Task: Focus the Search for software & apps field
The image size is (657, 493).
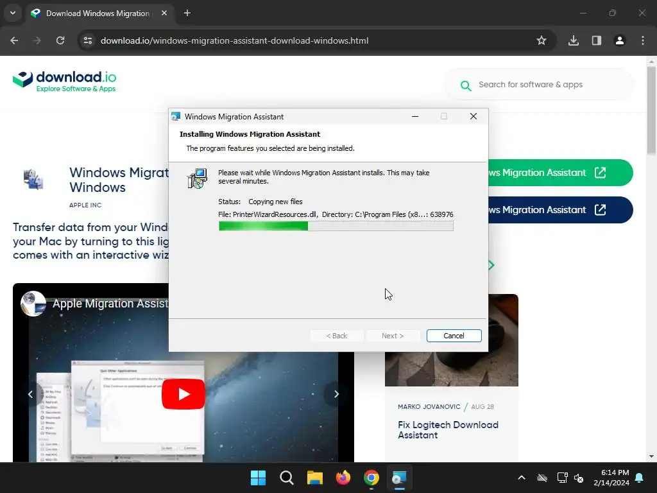Action: [539, 85]
